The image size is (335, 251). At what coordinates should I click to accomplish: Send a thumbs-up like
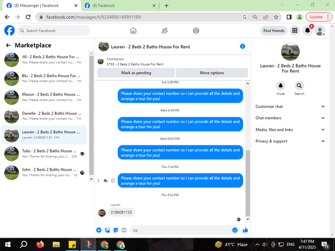[x=245, y=230]
